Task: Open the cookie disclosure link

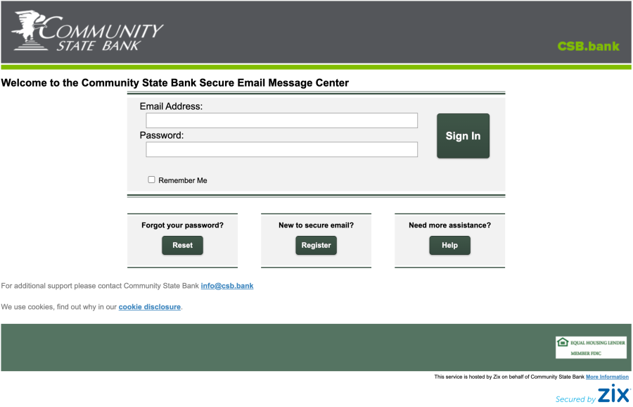Action: click(x=149, y=307)
